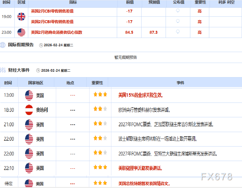
Task: Click the clock icon in the 财经大事件 header
Action: click(38, 70)
